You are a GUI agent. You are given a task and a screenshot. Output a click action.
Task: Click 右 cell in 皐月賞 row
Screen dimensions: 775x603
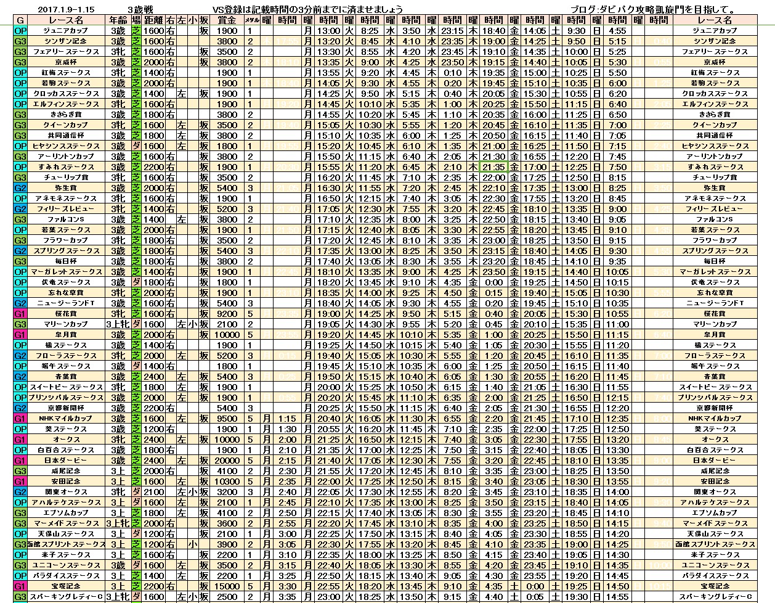point(171,335)
